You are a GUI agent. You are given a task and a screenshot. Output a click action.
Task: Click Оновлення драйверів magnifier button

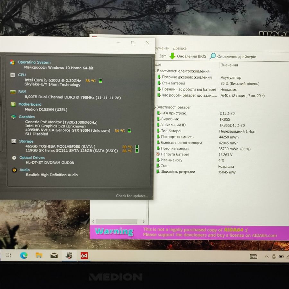coord(233,57)
